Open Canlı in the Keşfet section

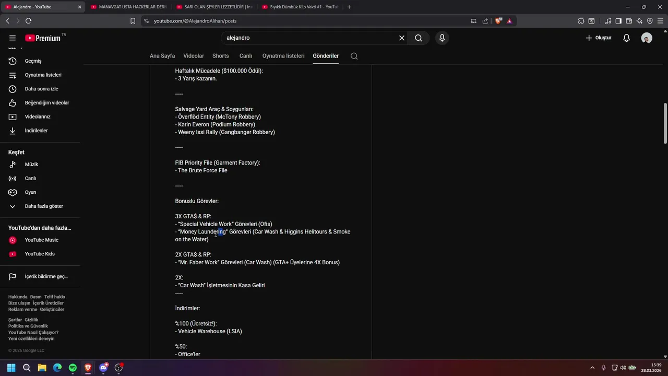click(x=40, y=178)
